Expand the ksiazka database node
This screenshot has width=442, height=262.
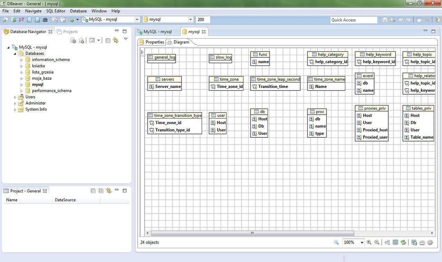(x=21, y=66)
